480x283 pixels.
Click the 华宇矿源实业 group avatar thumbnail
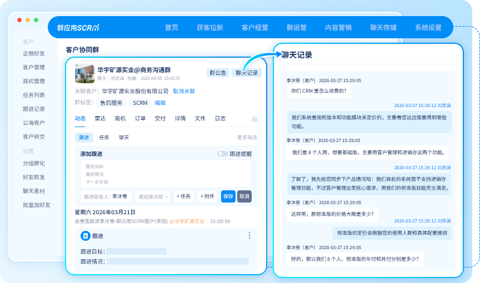(x=84, y=73)
